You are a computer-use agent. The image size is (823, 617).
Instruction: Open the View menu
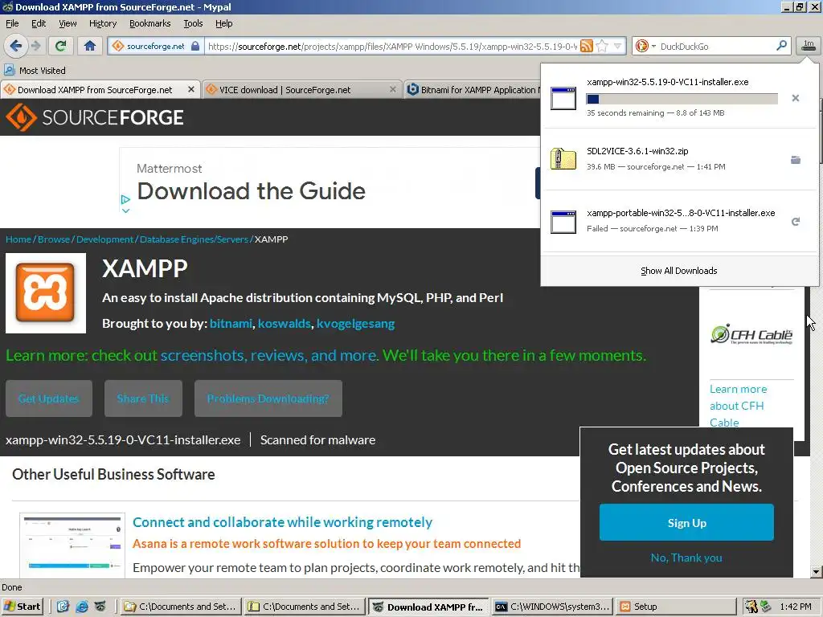point(68,23)
